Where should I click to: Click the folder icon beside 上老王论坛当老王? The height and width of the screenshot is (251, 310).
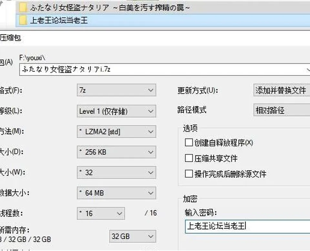(23, 20)
